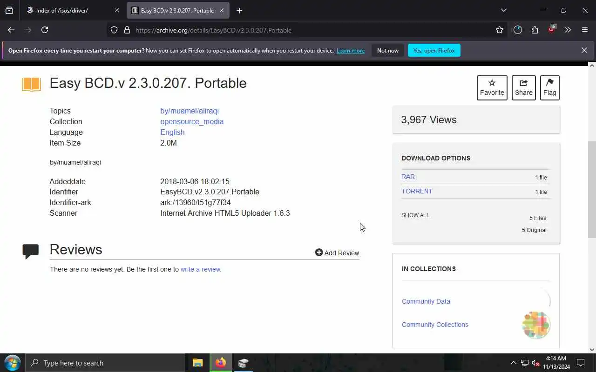The width and height of the screenshot is (596, 372).
Task: Download the TORRENT file option
Action: coord(417,191)
